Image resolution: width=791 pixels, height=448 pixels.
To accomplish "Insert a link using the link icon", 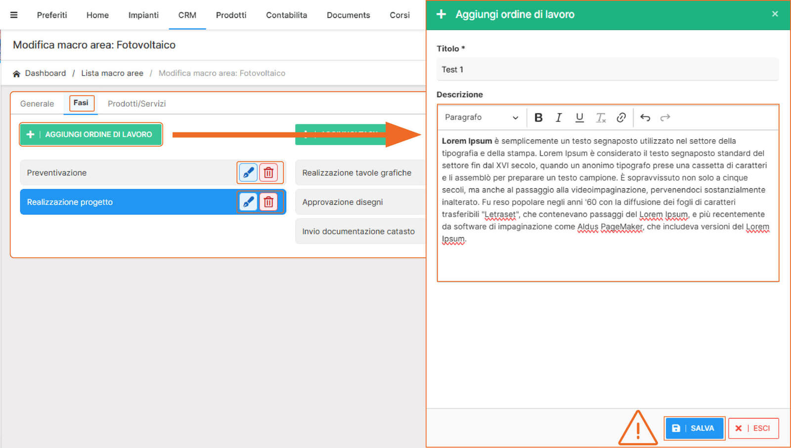I will pos(621,118).
